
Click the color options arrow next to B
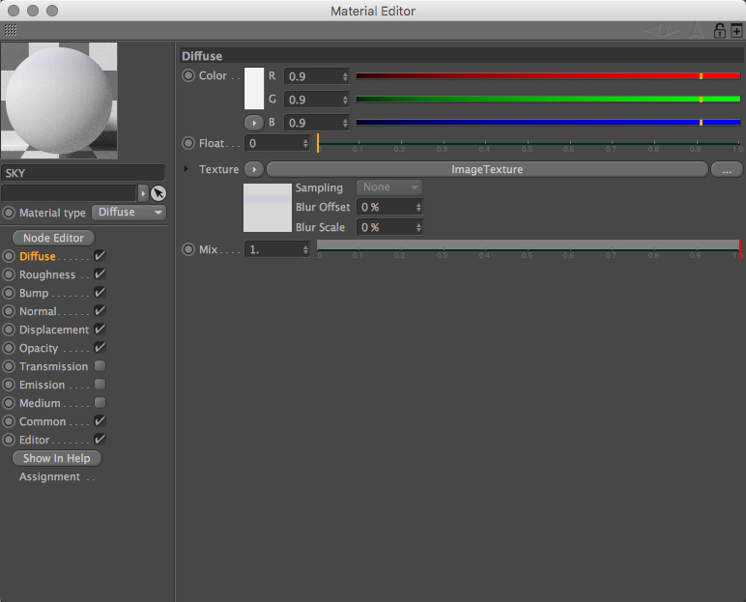tap(254, 123)
